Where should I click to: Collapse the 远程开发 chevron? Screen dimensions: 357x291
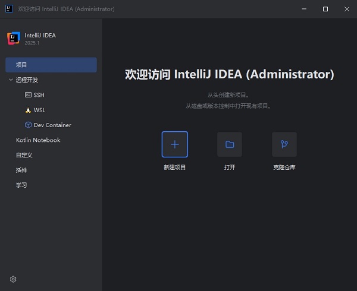11,80
